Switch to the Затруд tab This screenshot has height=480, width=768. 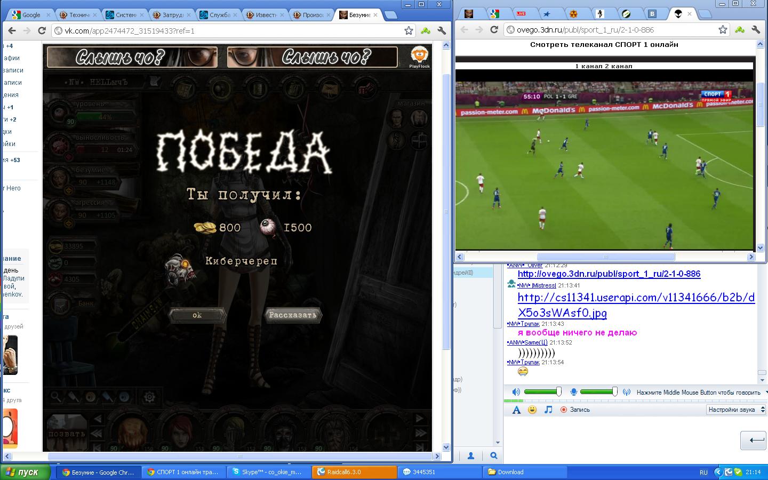172,15
